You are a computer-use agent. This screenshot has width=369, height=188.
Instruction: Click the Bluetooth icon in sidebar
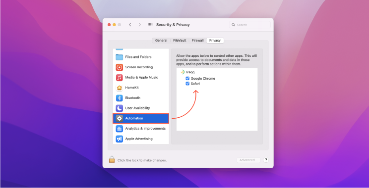(120, 98)
